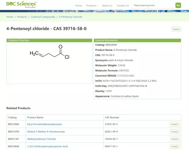189x149 pixels.
Task: Open Methyl 2-Methyl-4-nitrobenzoate product link
Action: (x=46, y=132)
